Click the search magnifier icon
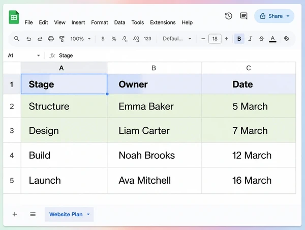Image resolution: width=305 pixels, height=230 pixels. pos(17,39)
